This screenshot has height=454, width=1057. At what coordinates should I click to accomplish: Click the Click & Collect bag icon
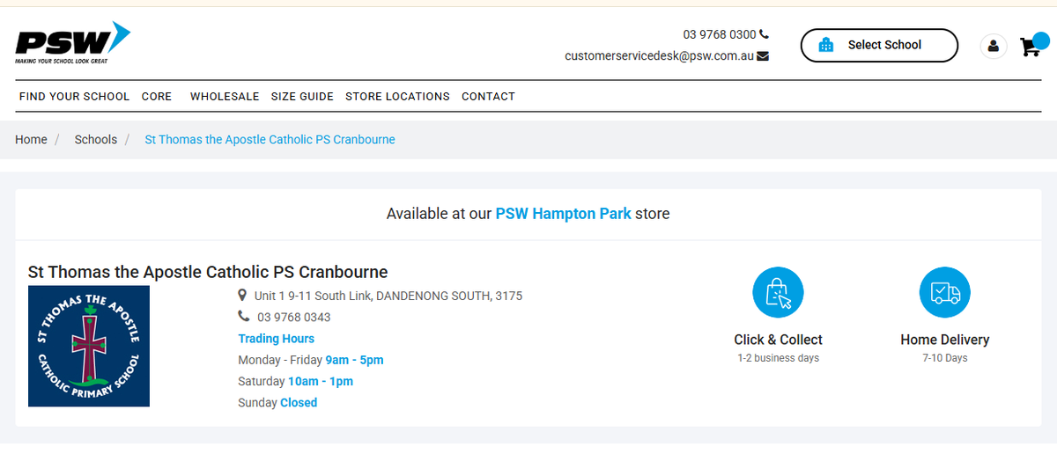tap(778, 292)
